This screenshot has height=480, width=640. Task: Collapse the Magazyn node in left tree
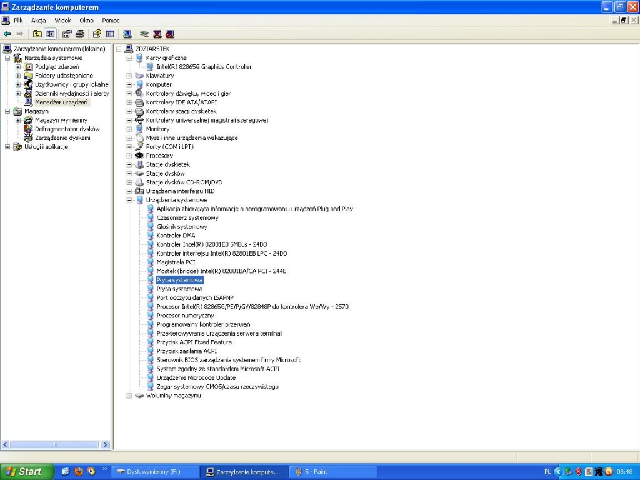(x=7, y=111)
